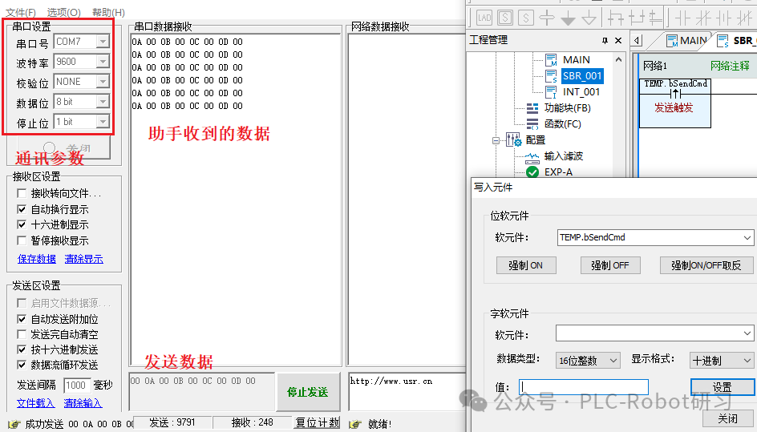Switch to the SBR_ editor tab
Image resolution: width=757 pixels, height=432 pixels.
(736, 41)
